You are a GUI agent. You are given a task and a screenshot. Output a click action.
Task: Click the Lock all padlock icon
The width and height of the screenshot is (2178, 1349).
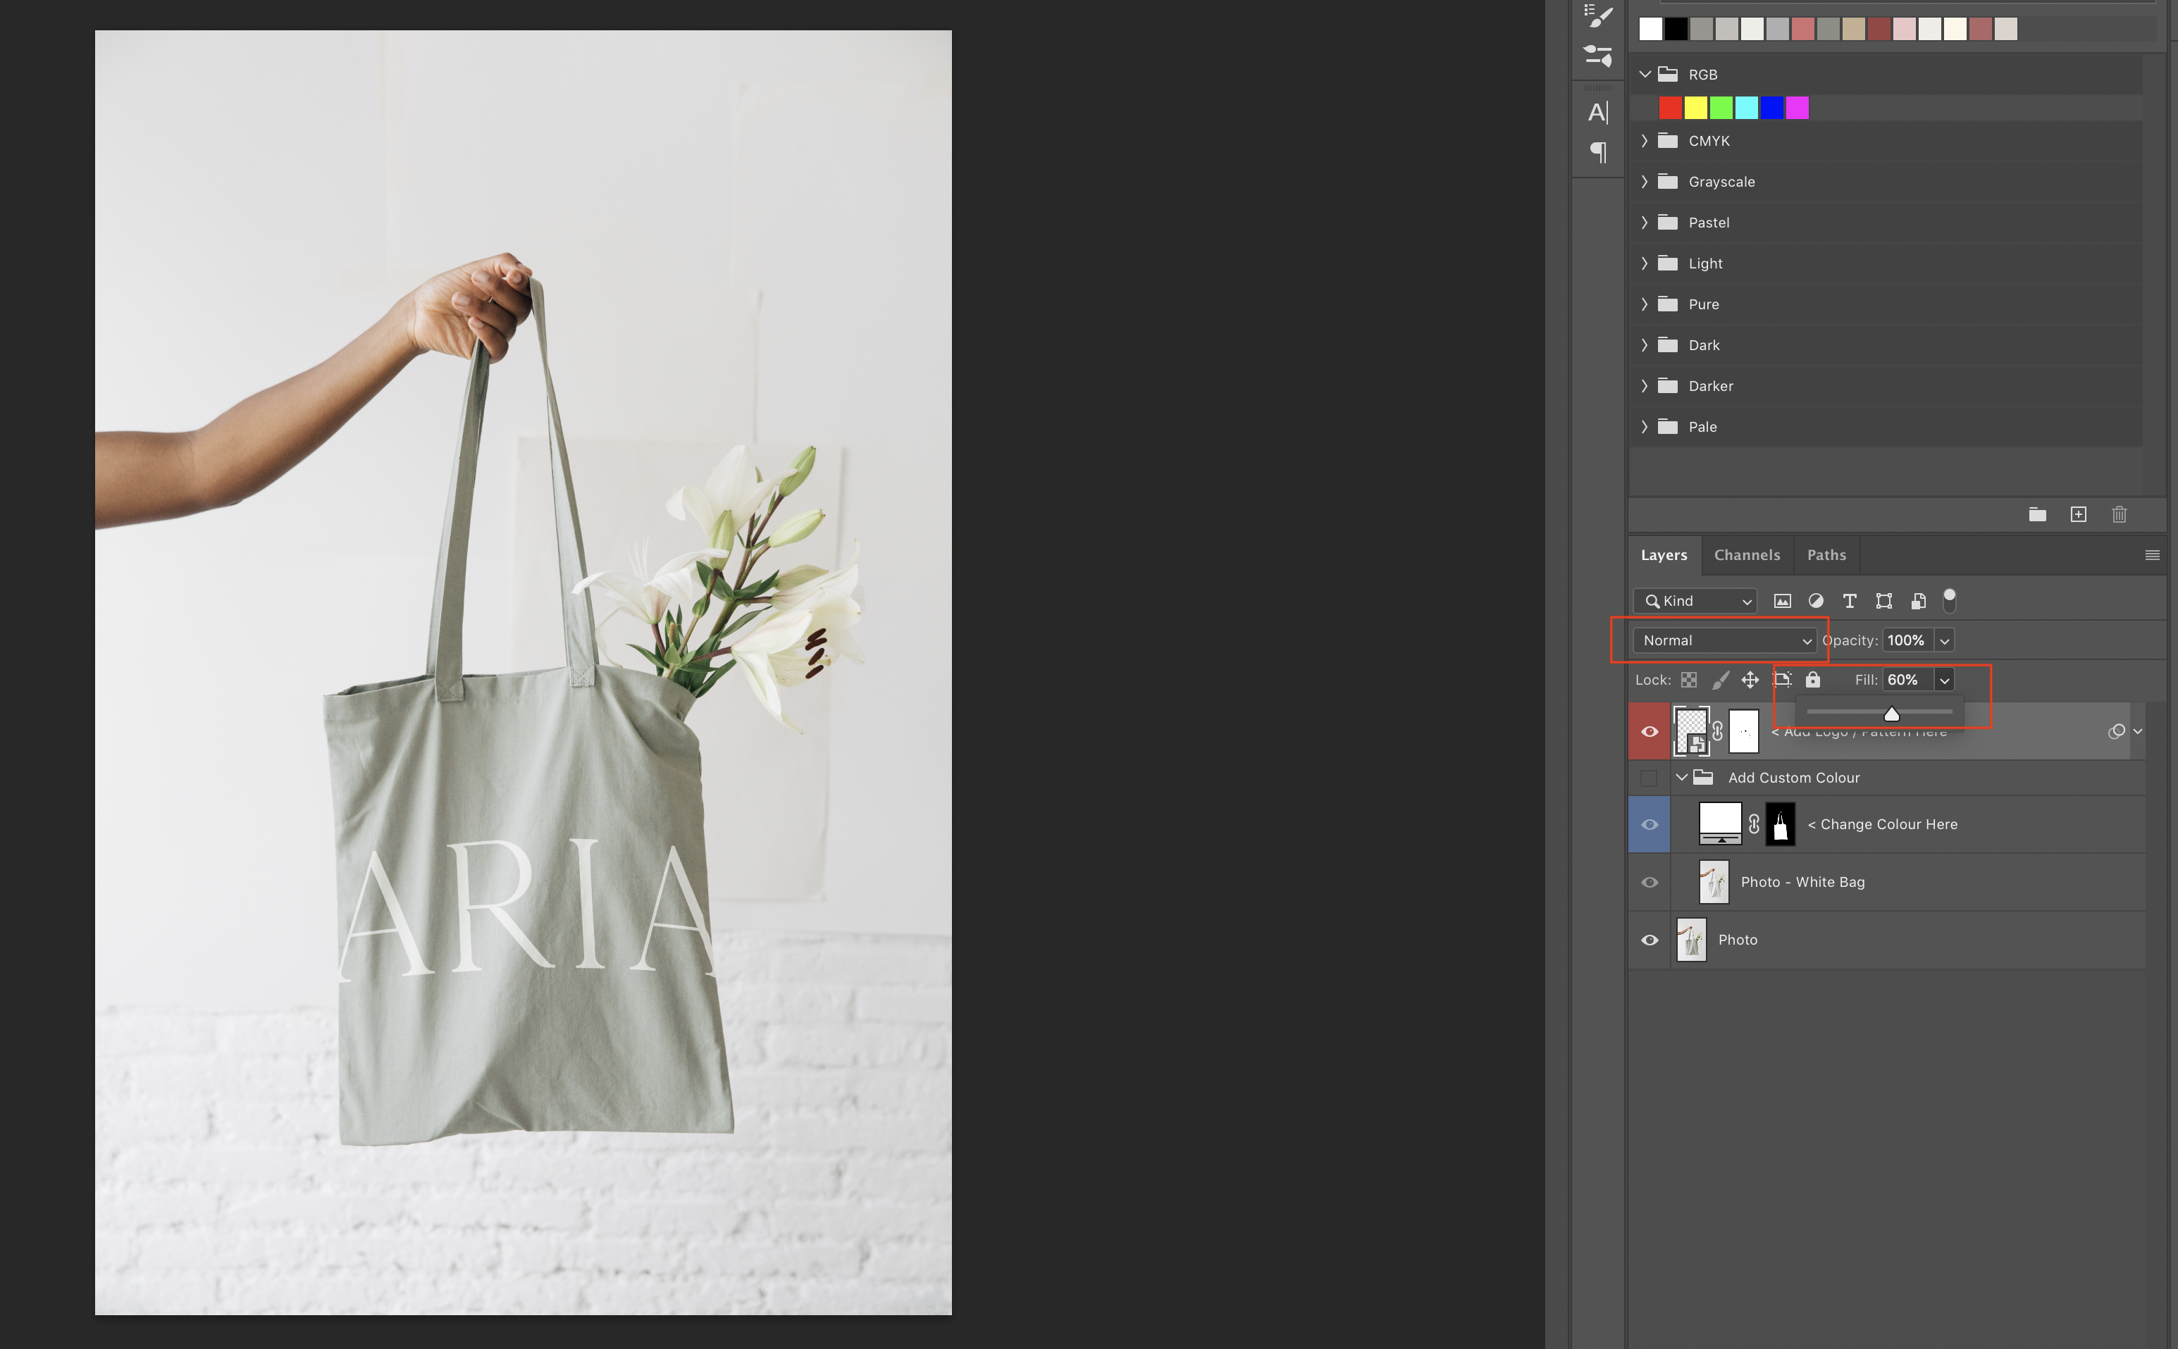tap(1812, 680)
